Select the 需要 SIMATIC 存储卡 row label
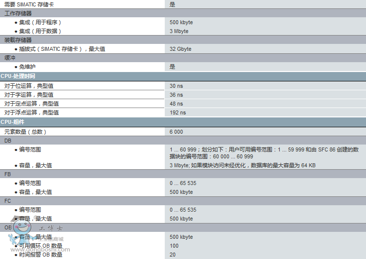 click(30, 4)
